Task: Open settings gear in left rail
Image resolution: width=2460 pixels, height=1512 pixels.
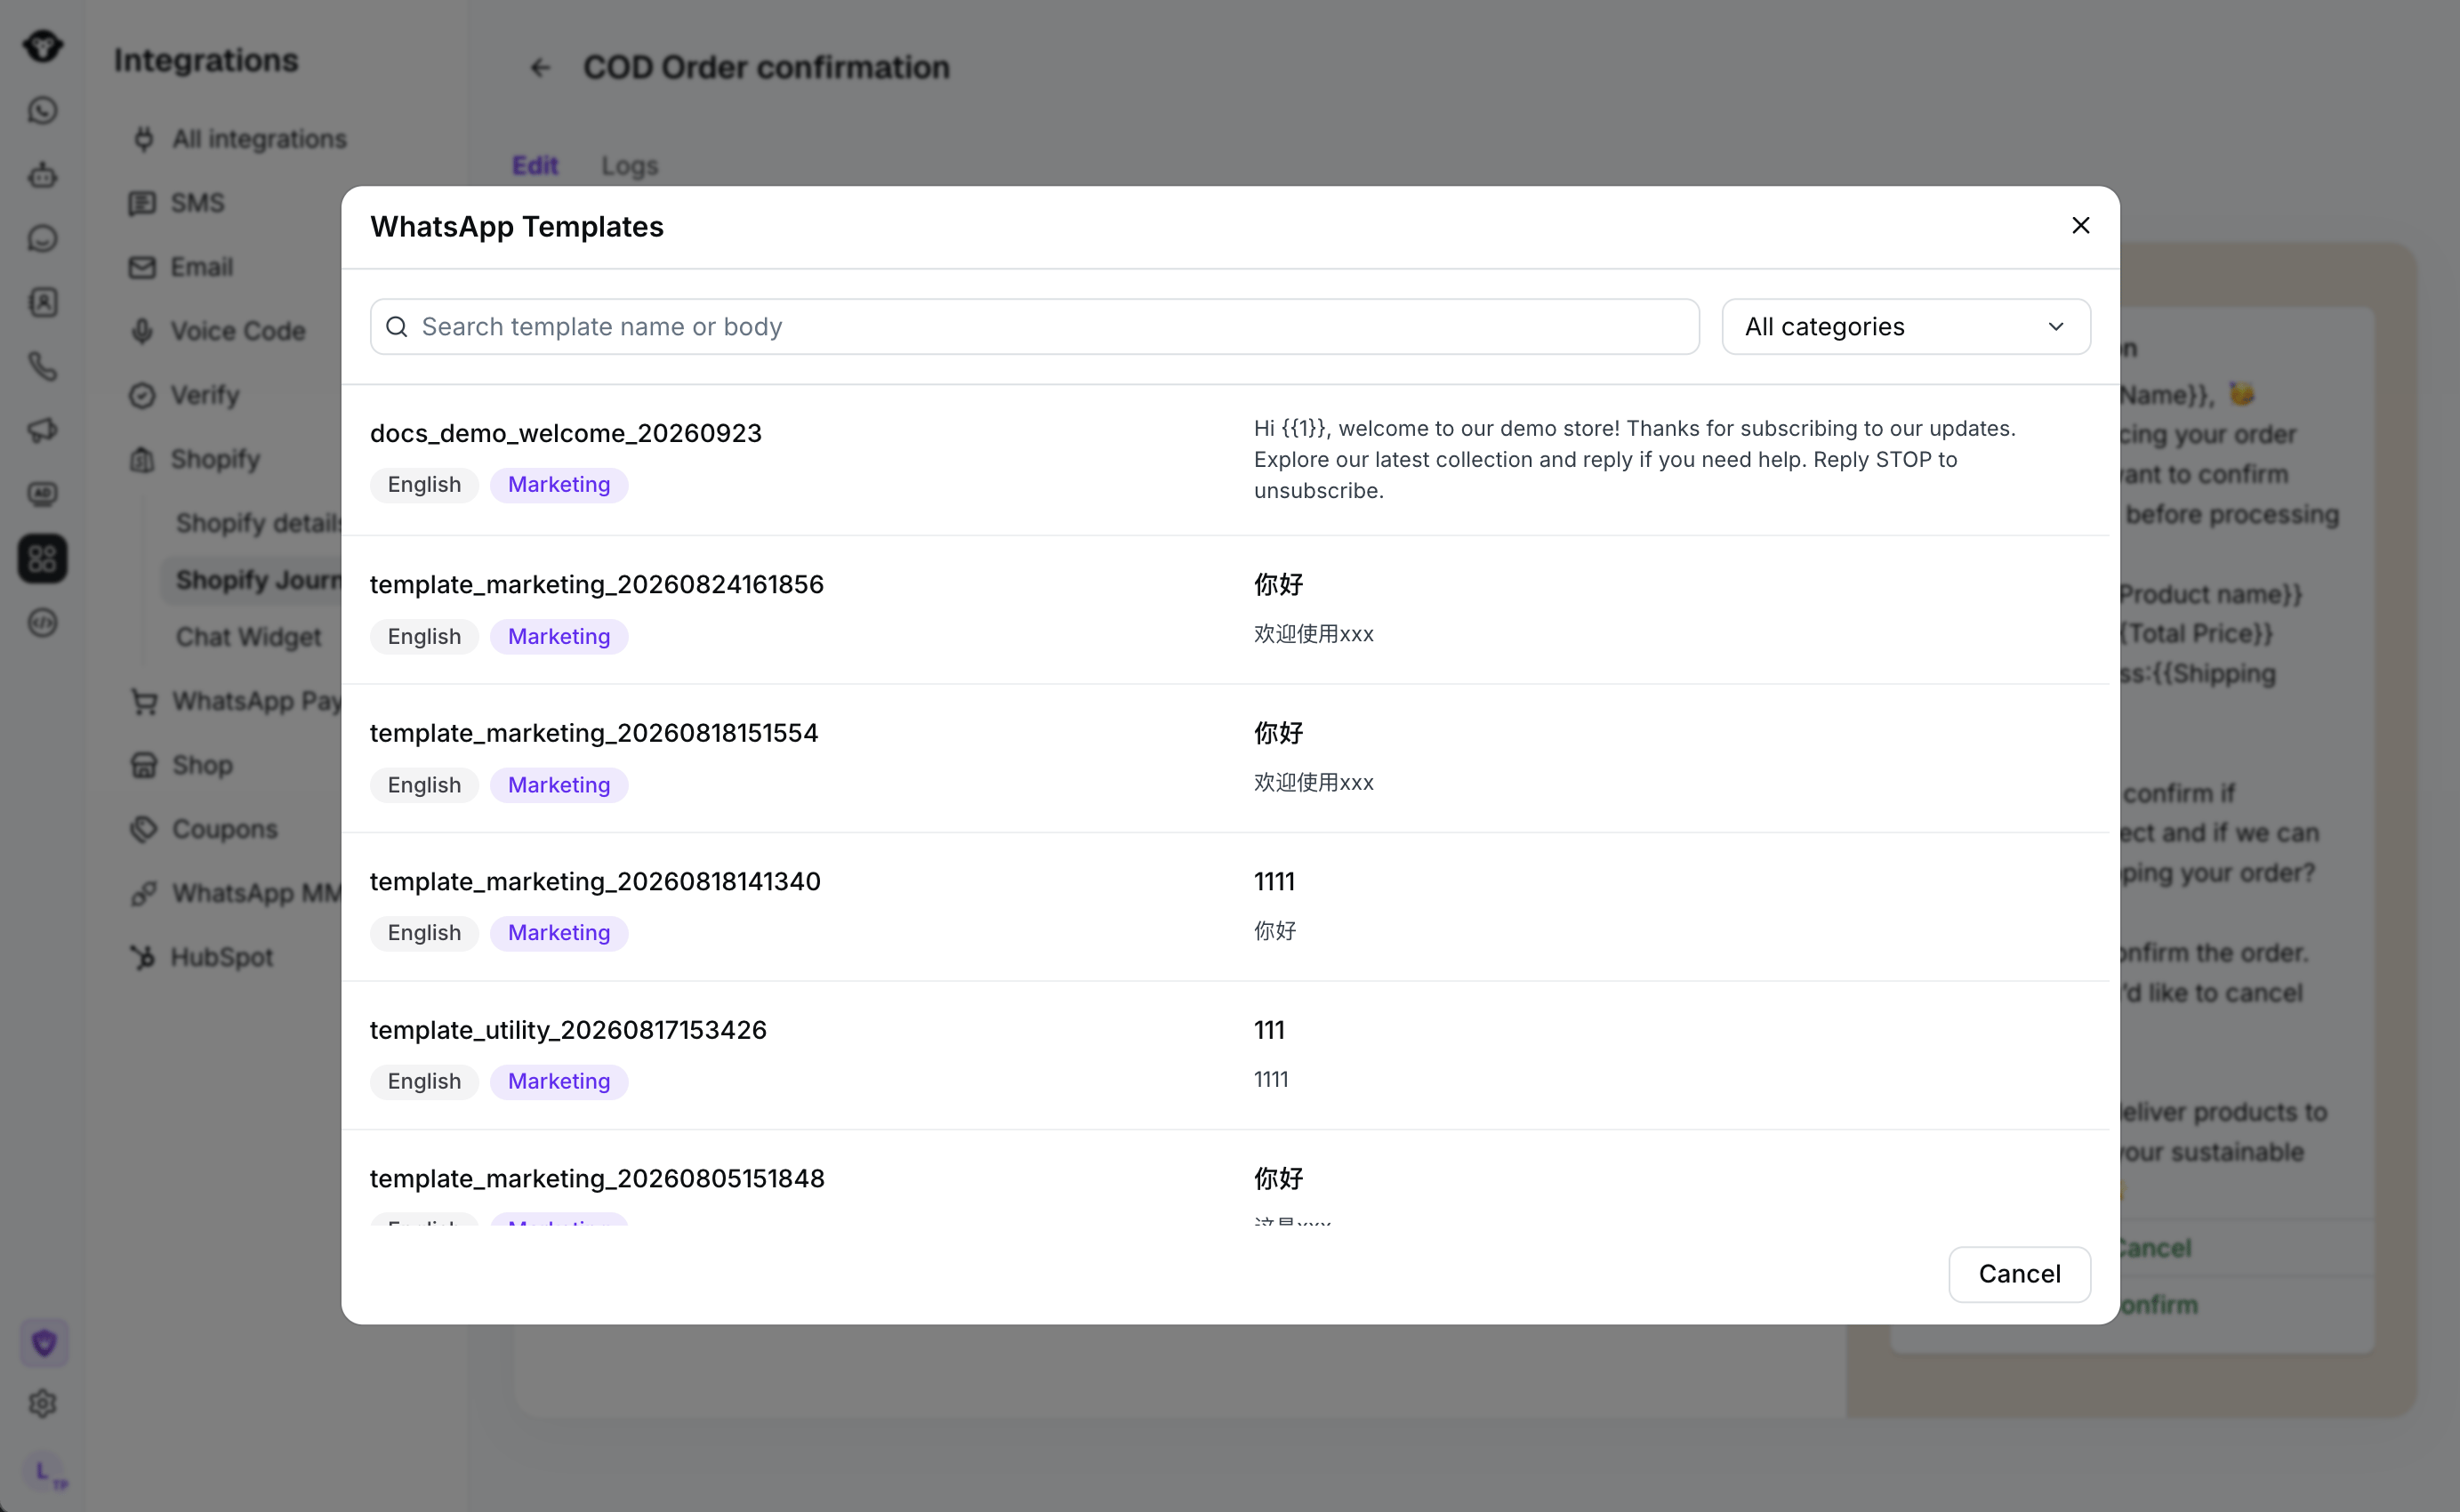Action: tap(42, 1404)
